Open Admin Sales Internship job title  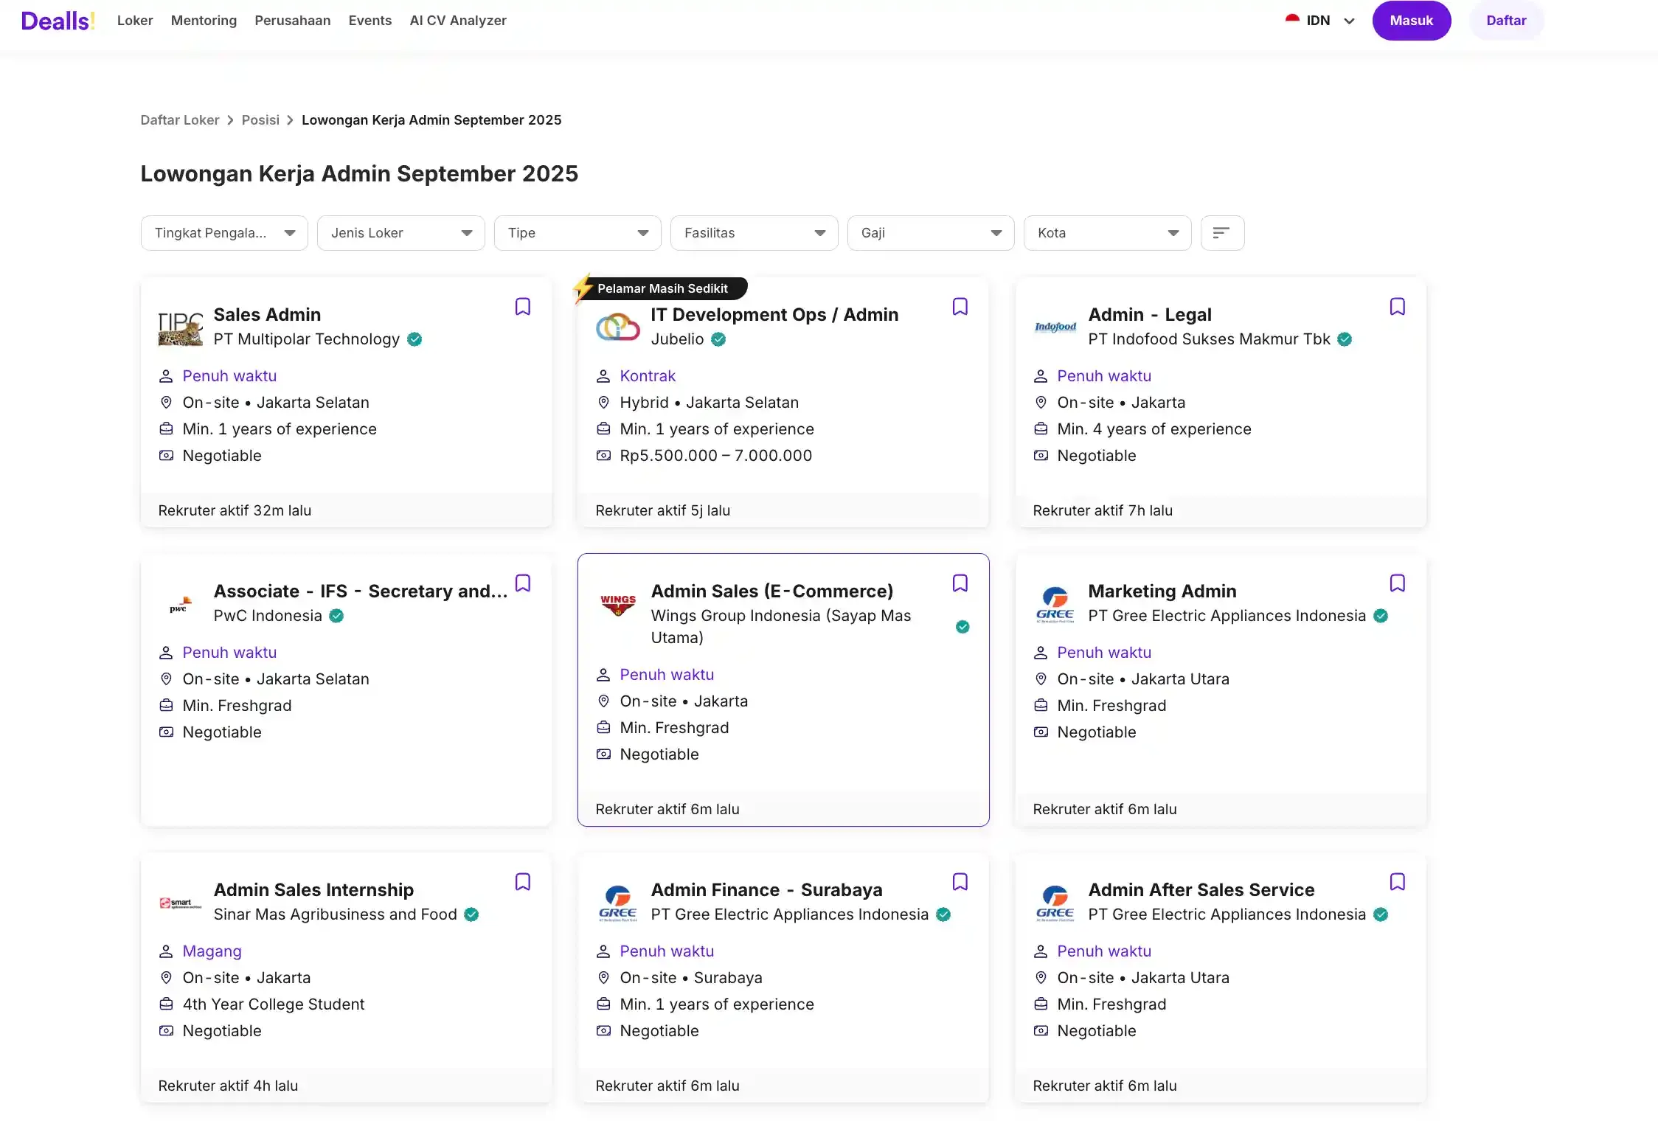point(313,890)
